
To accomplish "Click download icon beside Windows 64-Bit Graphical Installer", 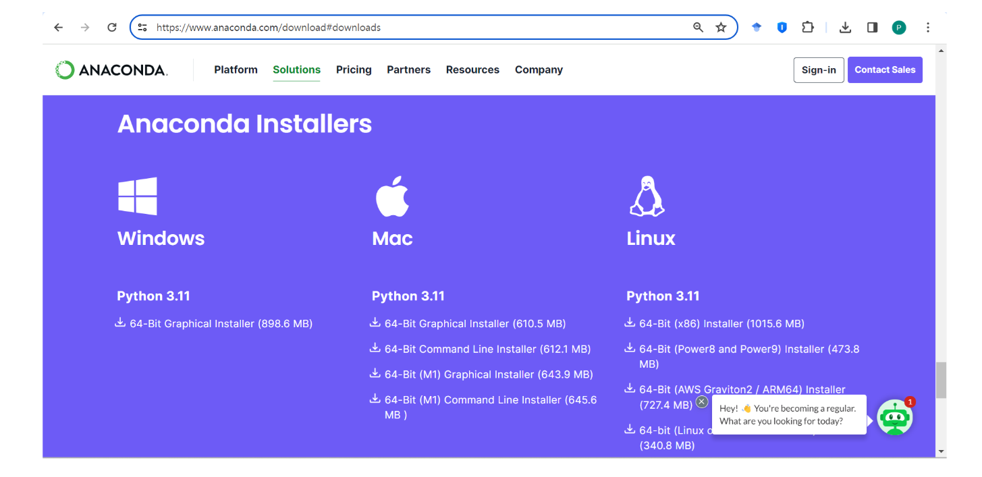I will coord(120,322).
